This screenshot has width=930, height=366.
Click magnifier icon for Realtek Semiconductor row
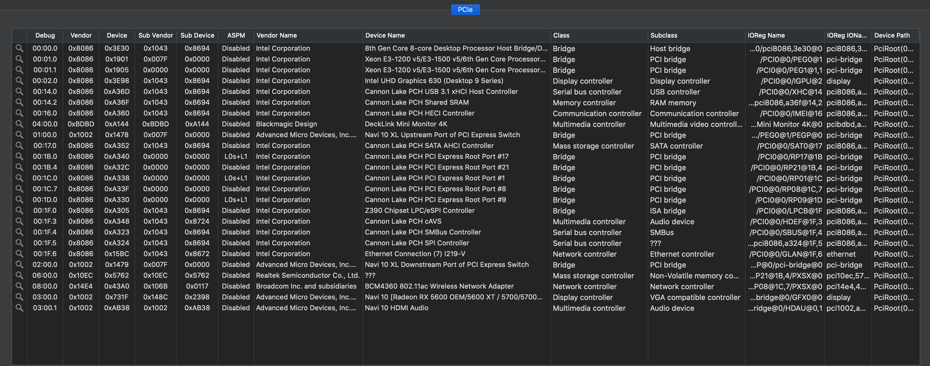coord(19,275)
